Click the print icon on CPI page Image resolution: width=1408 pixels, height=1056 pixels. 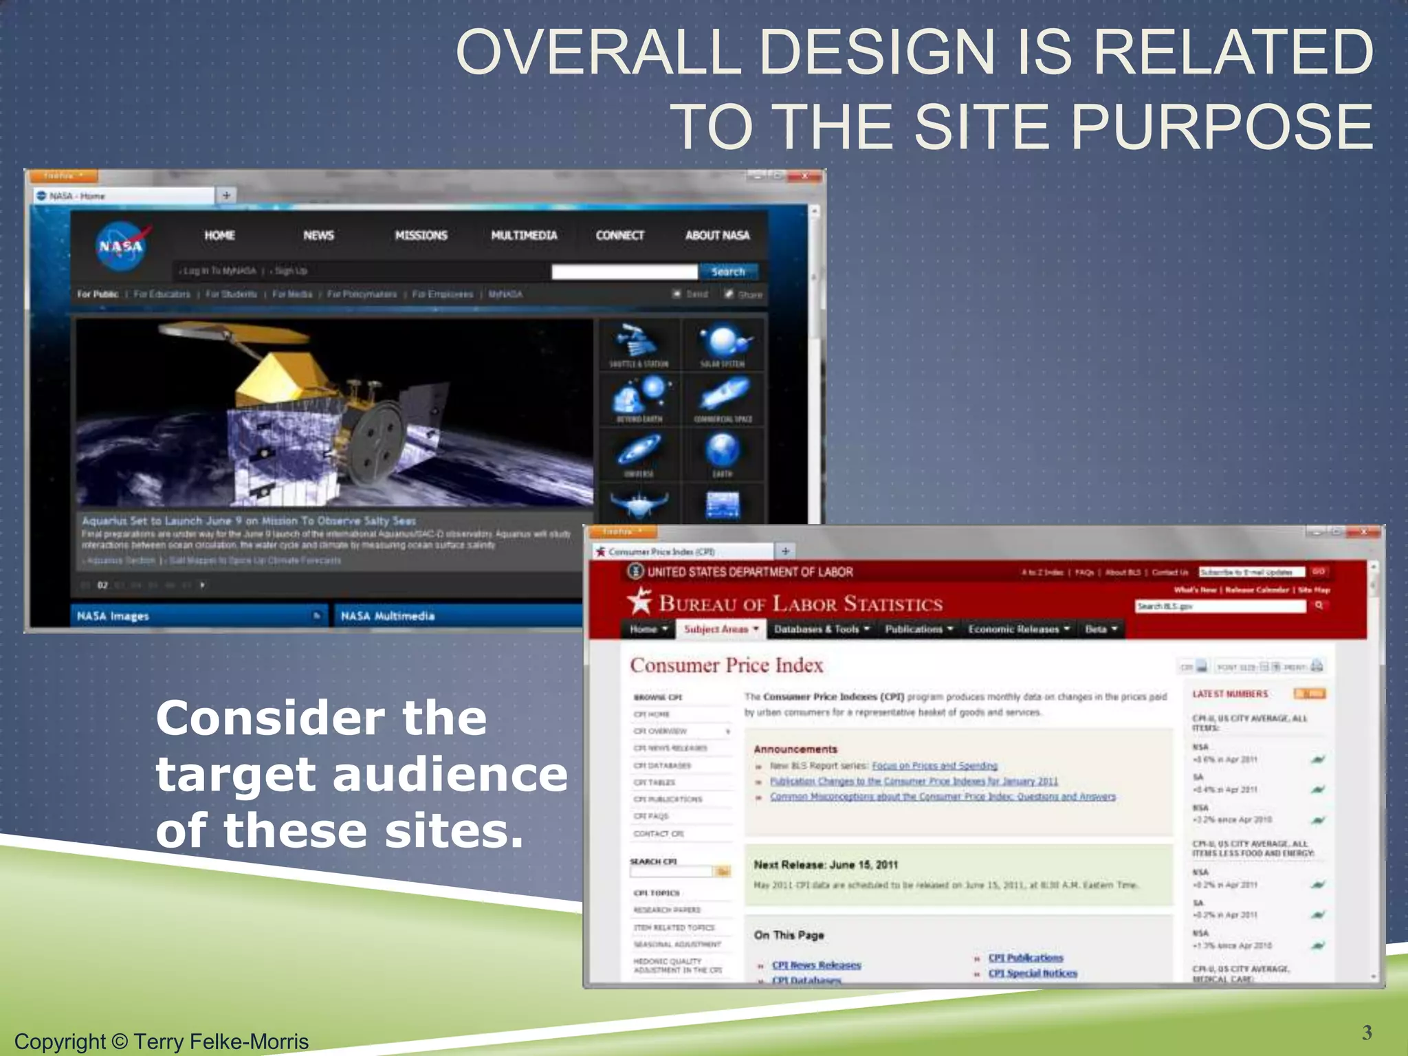[x=1317, y=665]
